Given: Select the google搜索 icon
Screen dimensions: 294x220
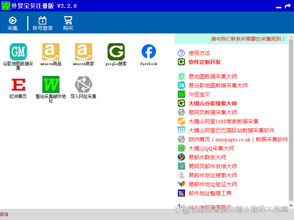Looking at the screenshot, I should pos(116,52).
